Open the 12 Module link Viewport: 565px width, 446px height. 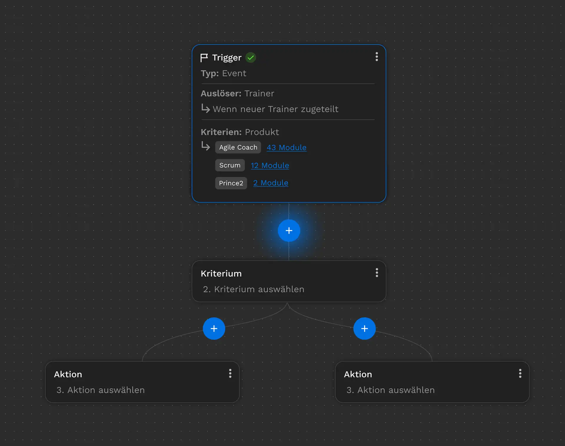(270, 165)
